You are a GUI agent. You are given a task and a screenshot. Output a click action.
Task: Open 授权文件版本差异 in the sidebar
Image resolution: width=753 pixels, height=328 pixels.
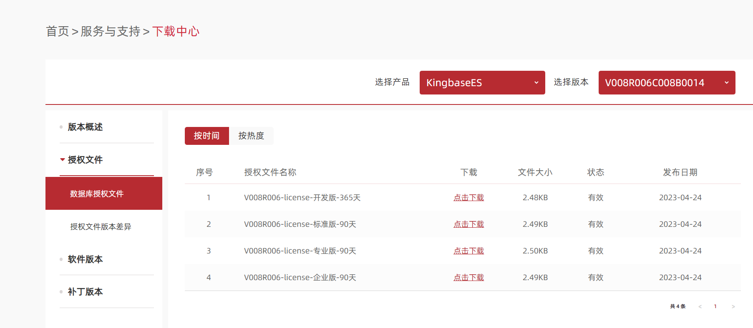101,227
